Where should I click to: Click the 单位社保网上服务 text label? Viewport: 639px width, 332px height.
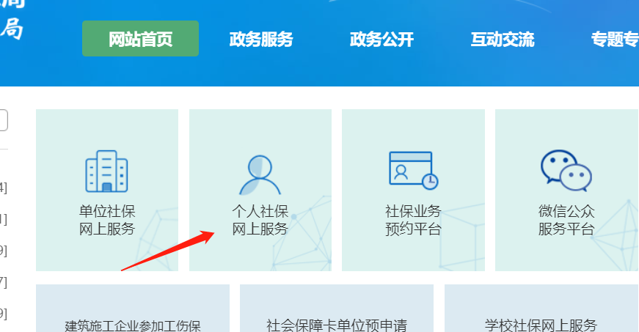click(107, 220)
